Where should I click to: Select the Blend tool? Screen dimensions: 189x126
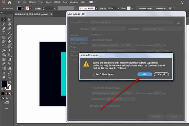(9, 64)
